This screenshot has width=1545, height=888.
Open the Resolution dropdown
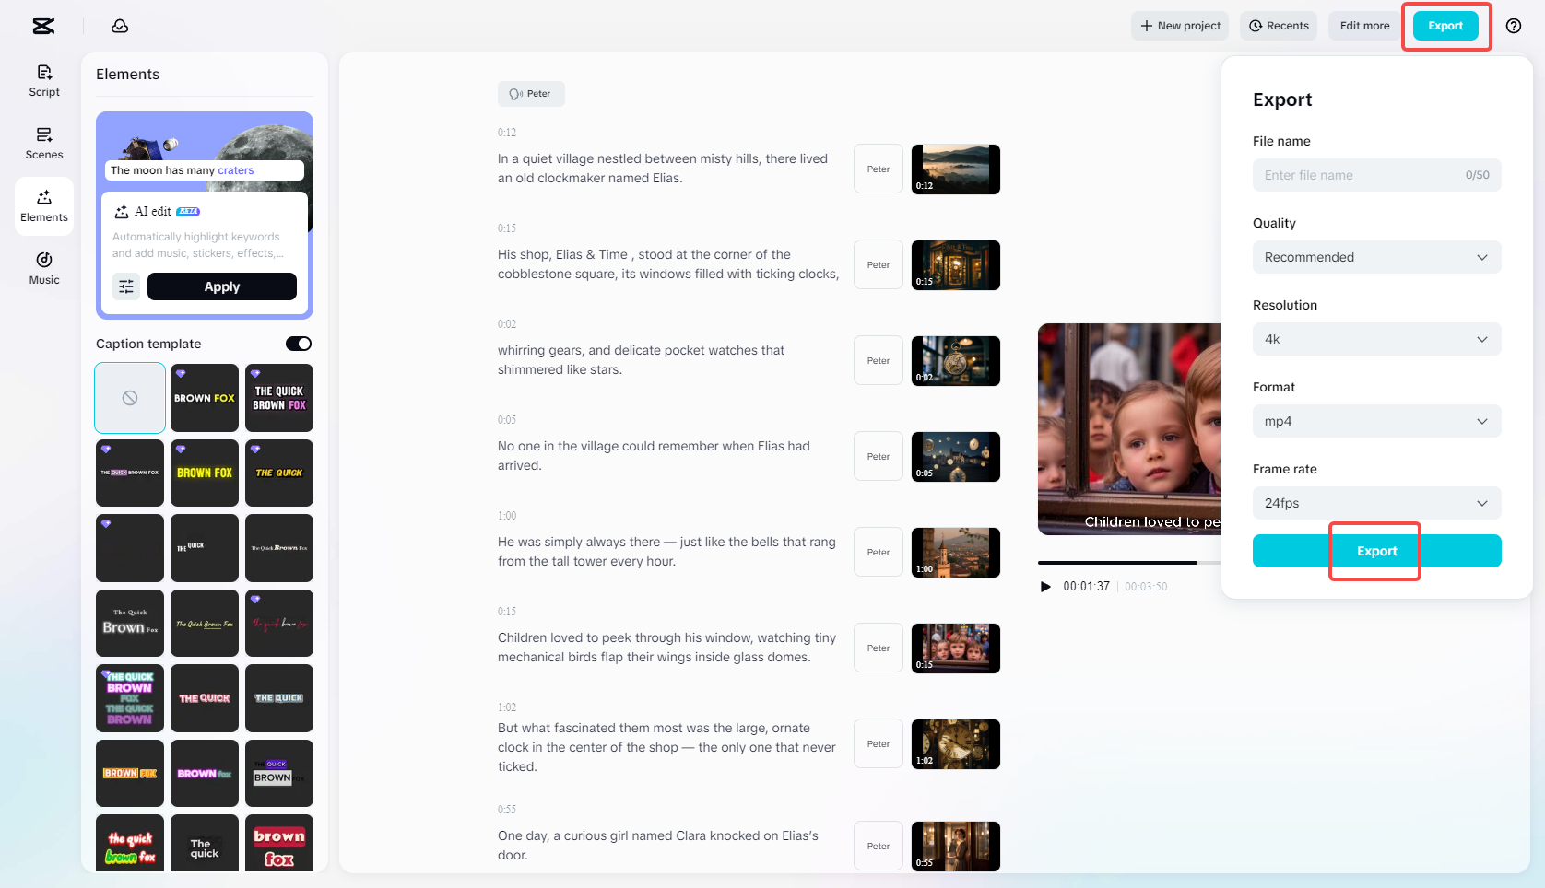(1377, 339)
